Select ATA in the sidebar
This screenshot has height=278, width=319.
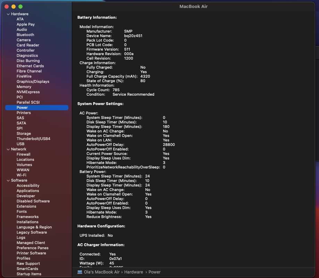[20, 19]
